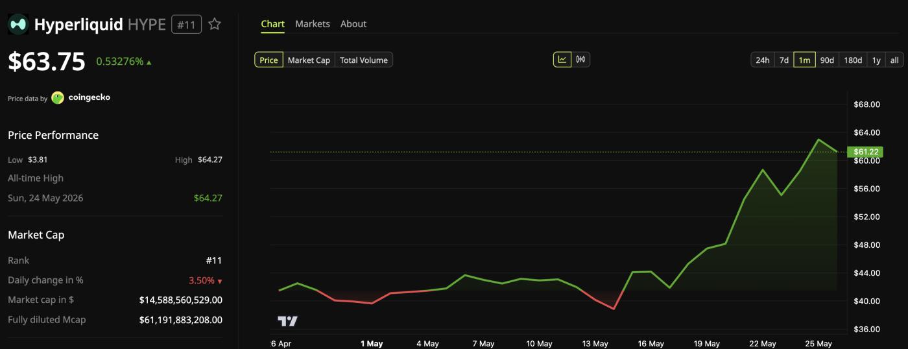This screenshot has height=349, width=908.
Task: Click market cap value $14,588,560,529.00
Action: (x=181, y=300)
